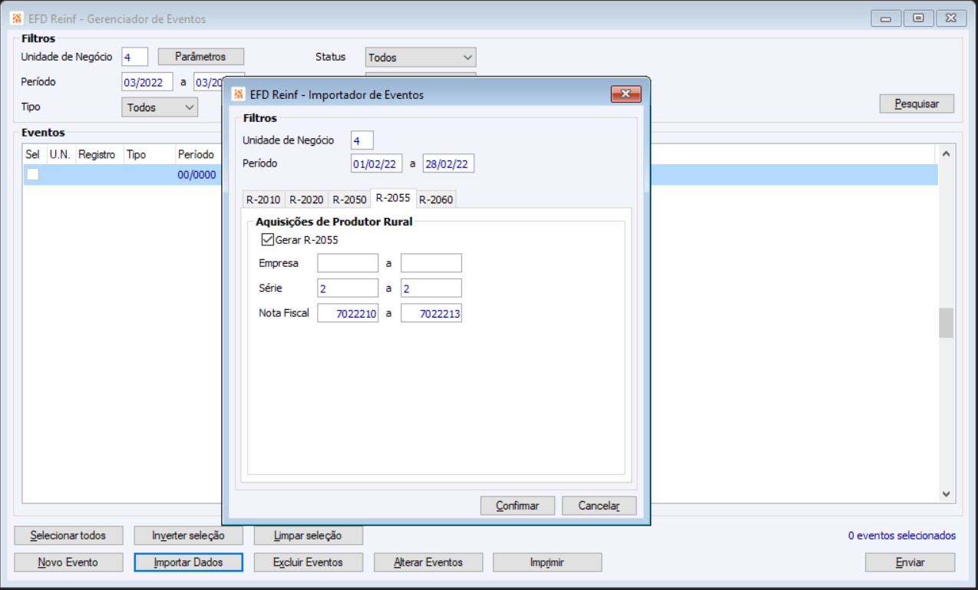Uncheck the Gerar R-2055 checkbox

point(268,239)
